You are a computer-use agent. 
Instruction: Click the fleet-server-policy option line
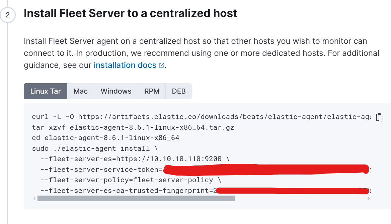tap(131, 180)
